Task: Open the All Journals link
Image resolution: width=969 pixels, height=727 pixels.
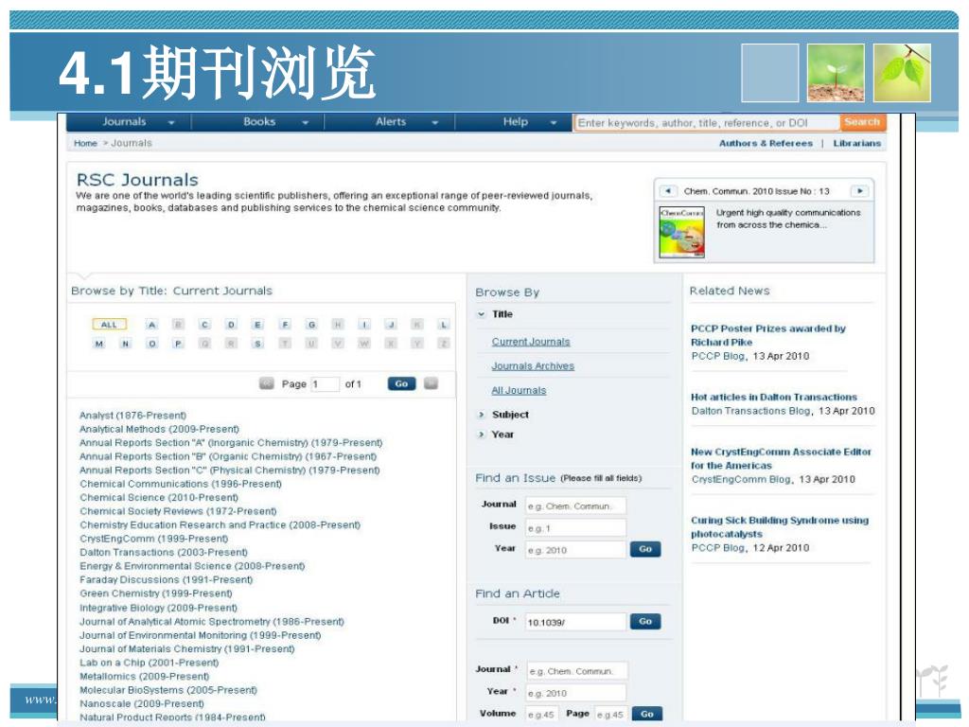Action: point(519,391)
